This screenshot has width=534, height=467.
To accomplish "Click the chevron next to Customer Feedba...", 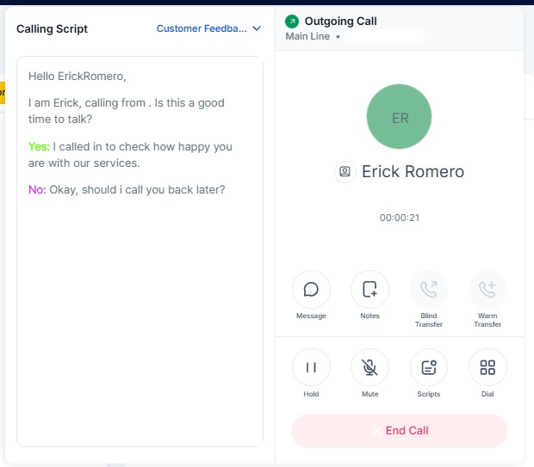I will [257, 28].
